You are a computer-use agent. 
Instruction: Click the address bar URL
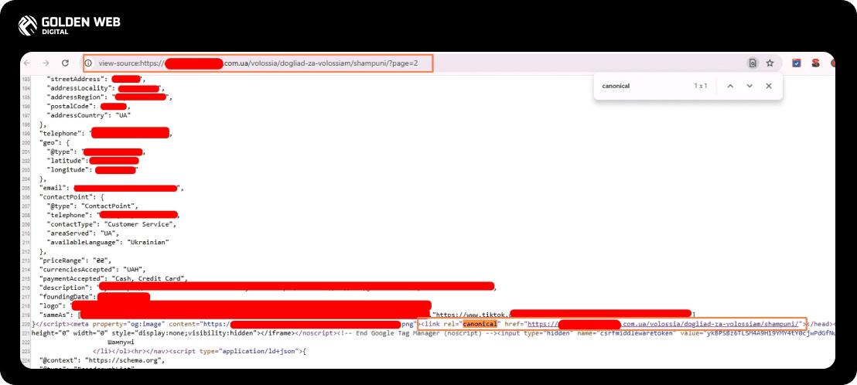(258, 63)
